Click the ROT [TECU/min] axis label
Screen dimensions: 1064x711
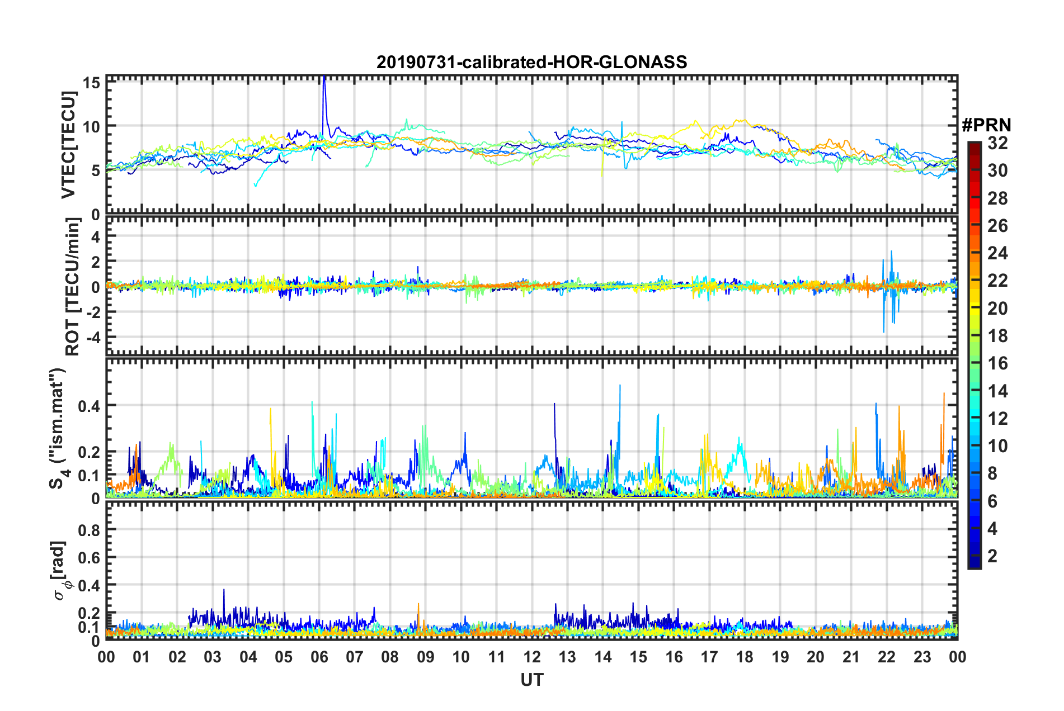(73, 287)
